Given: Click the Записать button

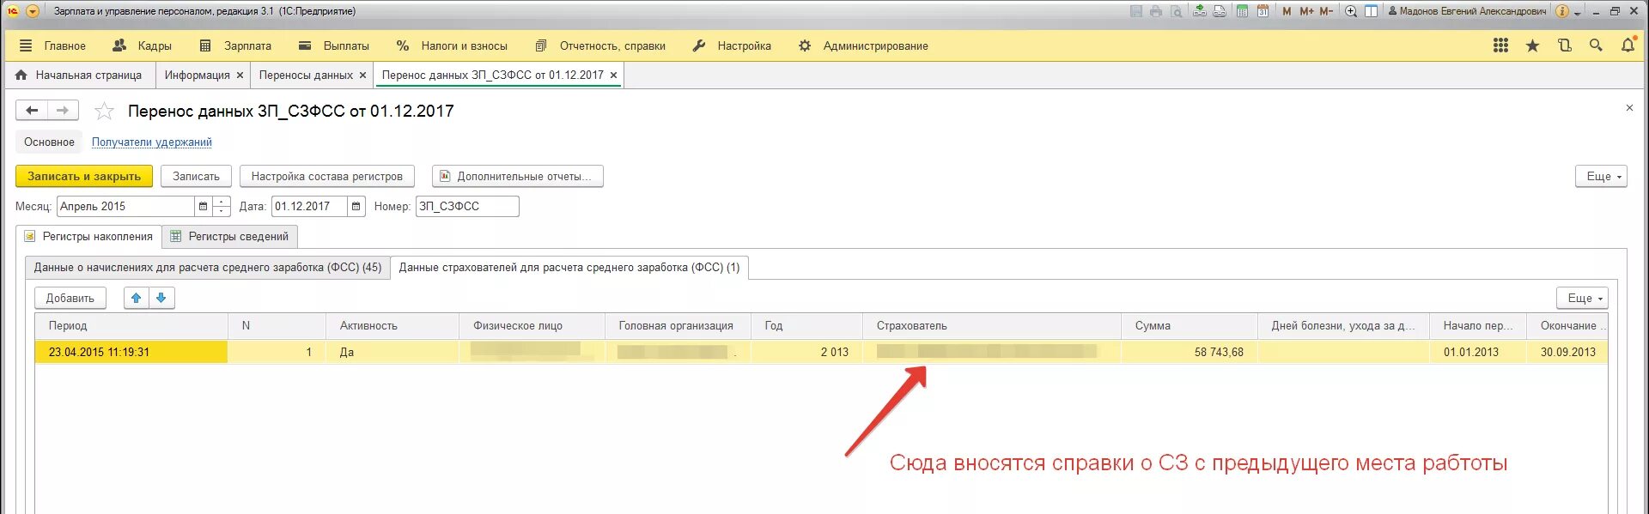Looking at the screenshot, I should pyautogui.click(x=196, y=176).
